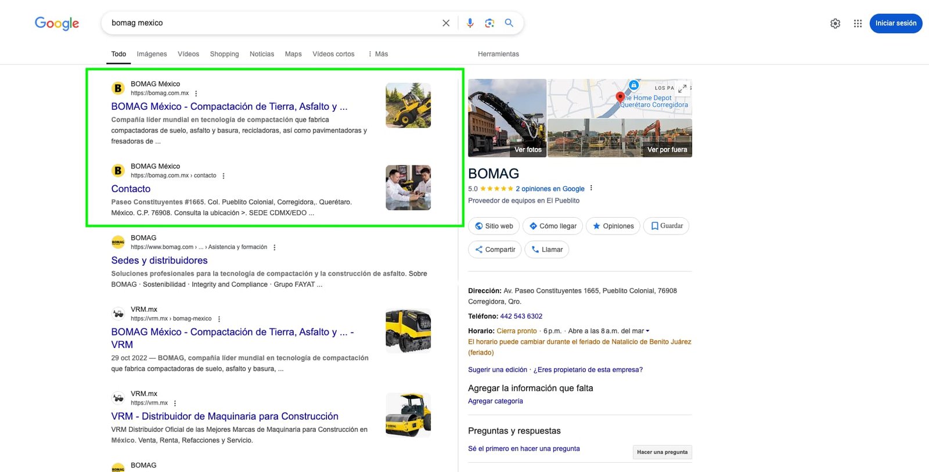Open the Google apps grid icon
The image size is (929, 472).
858,23
